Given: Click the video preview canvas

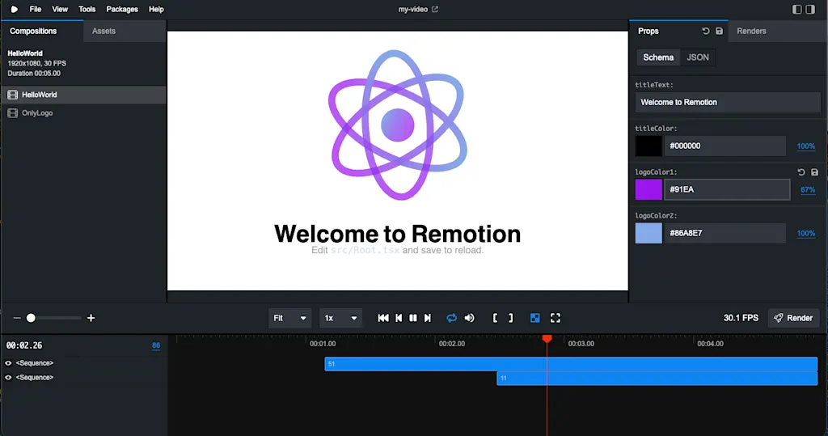Looking at the screenshot, I should click(398, 161).
